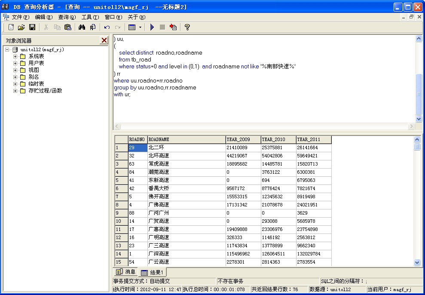Screen dimensions: 425x295
Task: Click the new query file icon
Action: click(11, 27)
